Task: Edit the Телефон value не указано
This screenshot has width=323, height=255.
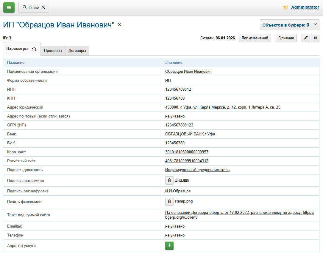Action: click(x=175, y=235)
